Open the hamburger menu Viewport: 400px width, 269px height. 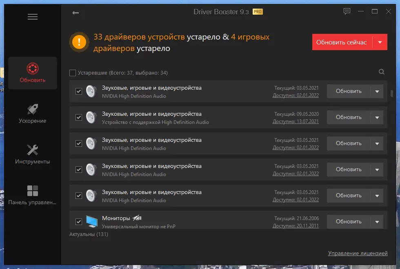[x=32, y=17]
